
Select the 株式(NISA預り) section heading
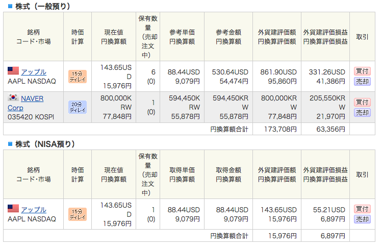[45, 144]
